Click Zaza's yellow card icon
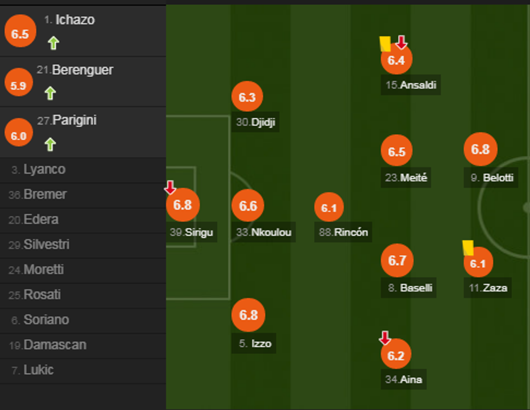This screenshot has height=410, width=530. click(468, 248)
